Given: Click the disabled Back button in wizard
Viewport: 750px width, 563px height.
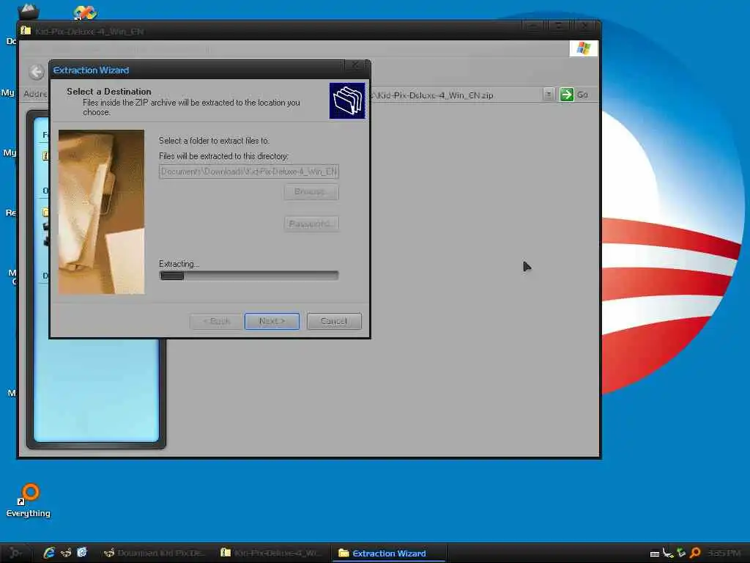Looking at the screenshot, I should [x=217, y=321].
